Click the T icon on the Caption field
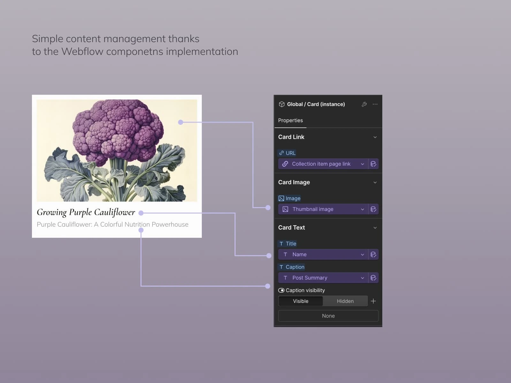Image resolution: width=511 pixels, height=383 pixels. click(x=281, y=267)
